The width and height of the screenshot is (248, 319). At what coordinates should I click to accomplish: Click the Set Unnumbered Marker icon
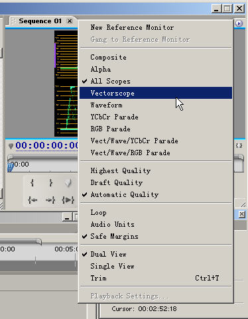coord(68,183)
